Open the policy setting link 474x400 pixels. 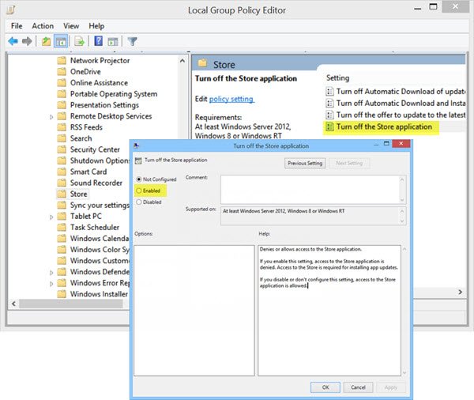231,99
